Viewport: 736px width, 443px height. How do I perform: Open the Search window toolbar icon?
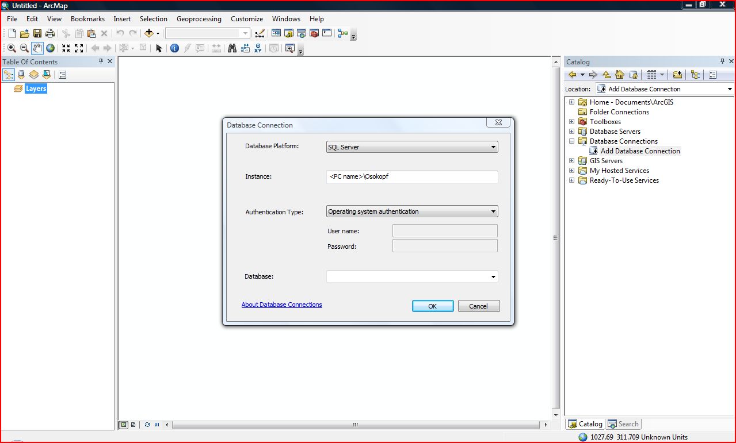coord(301,33)
